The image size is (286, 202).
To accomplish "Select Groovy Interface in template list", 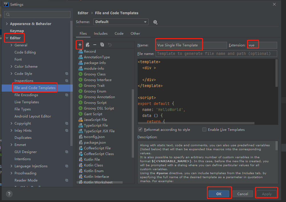I will 98,80.
